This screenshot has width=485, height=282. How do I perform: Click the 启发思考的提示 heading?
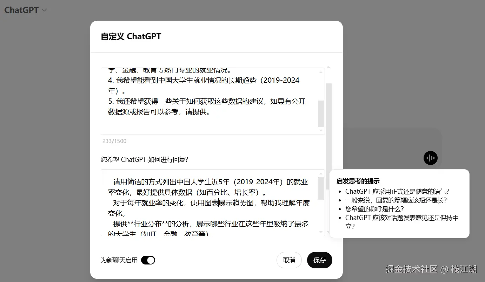(358, 181)
